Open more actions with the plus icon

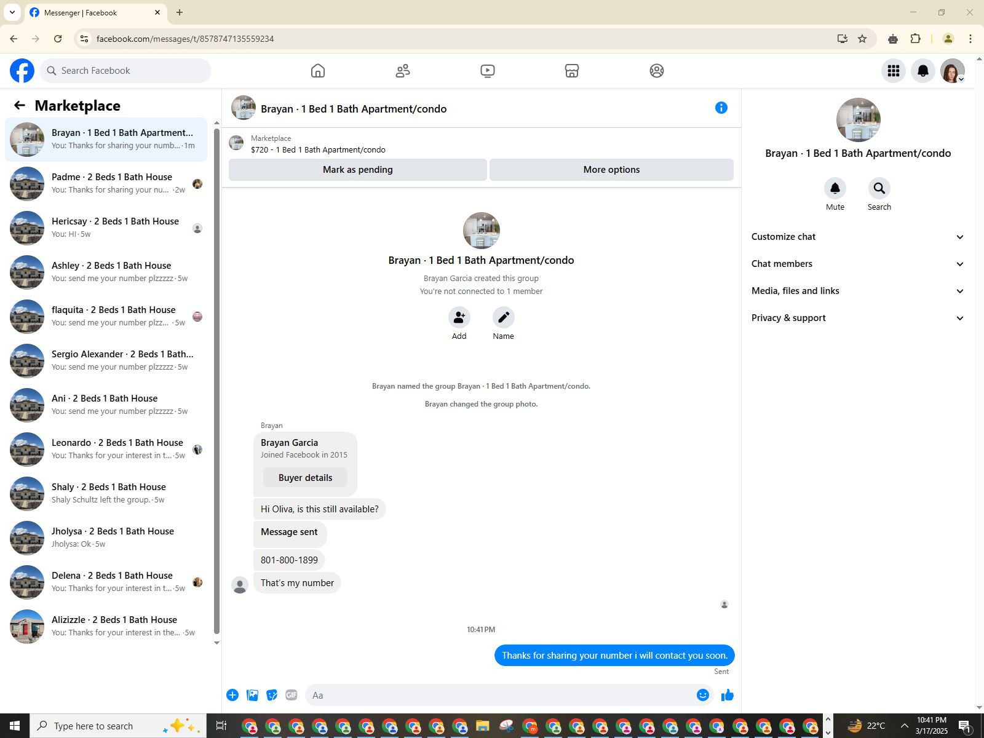click(232, 695)
